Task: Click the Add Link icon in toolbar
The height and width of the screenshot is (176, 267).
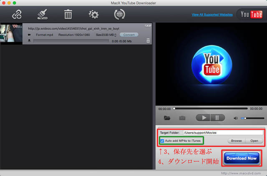Action: click(17, 15)
